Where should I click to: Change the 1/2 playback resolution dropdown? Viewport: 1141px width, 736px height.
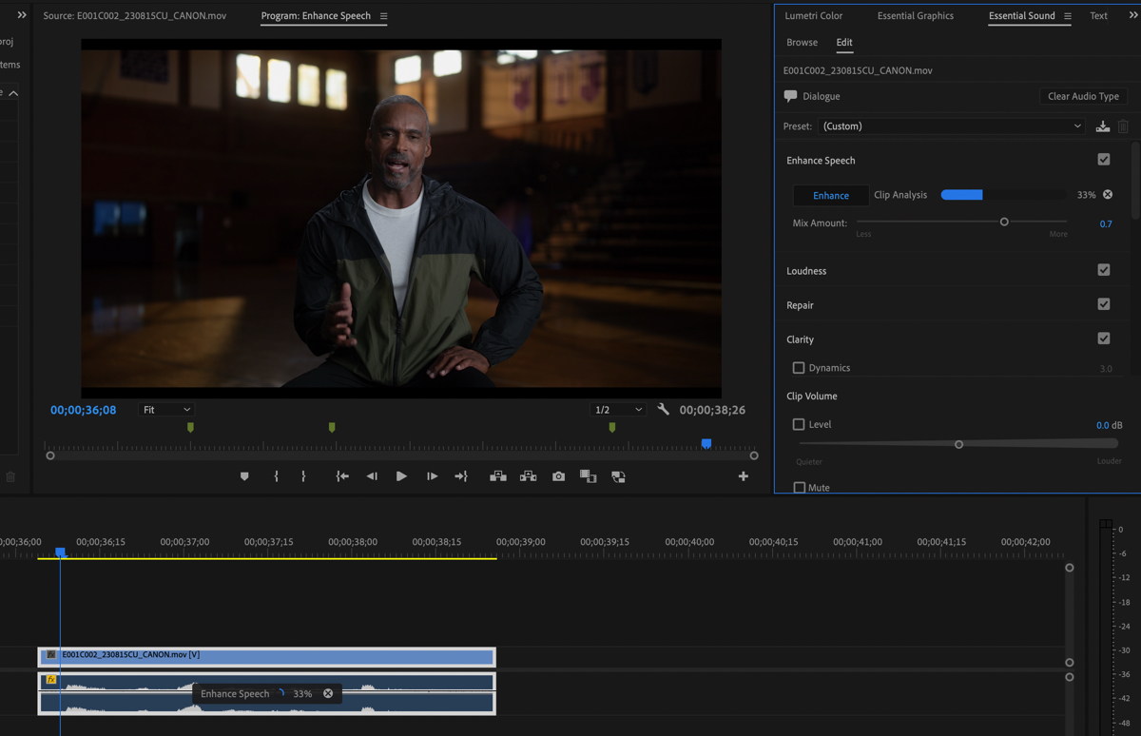point(617,410)
